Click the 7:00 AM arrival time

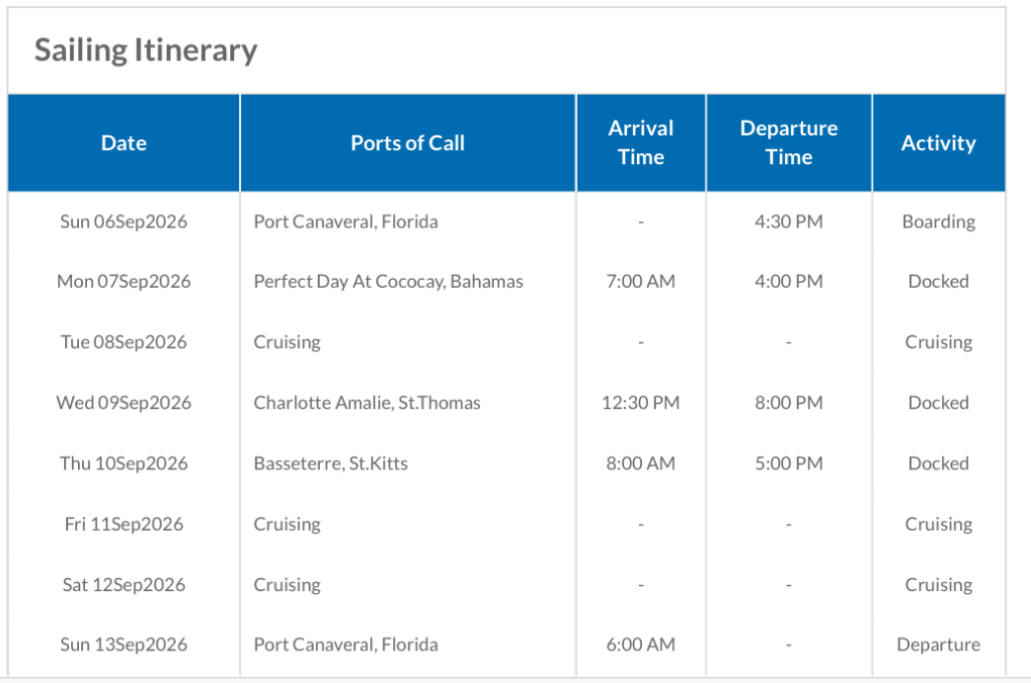(641, 282)
